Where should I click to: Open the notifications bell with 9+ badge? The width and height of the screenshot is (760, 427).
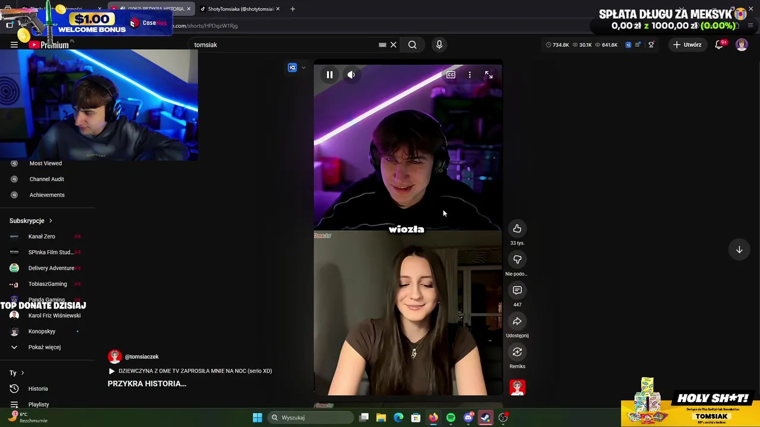pos(719,44)
